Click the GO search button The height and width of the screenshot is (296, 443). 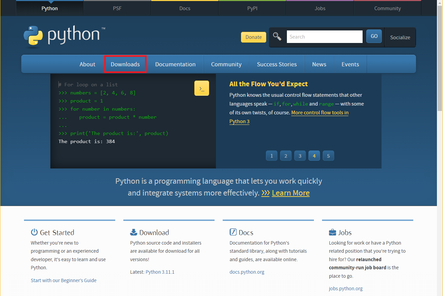[x=374, y=36]
